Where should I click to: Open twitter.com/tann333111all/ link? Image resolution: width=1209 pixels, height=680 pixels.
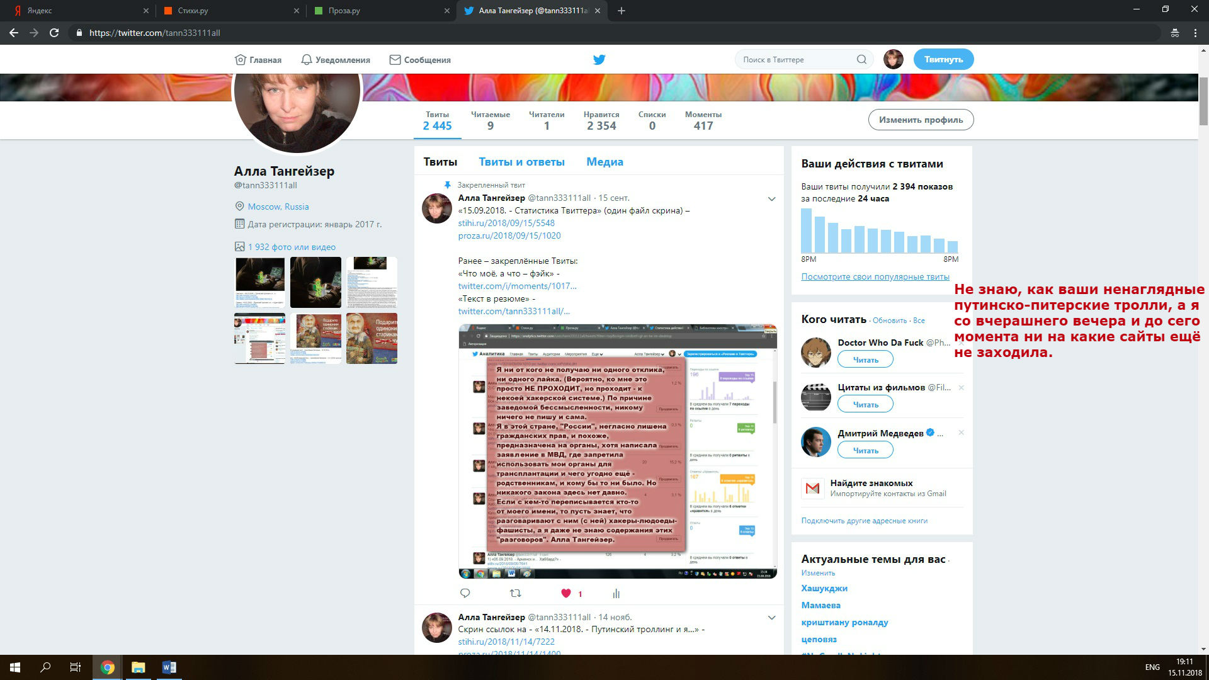[x=514, y=311]
